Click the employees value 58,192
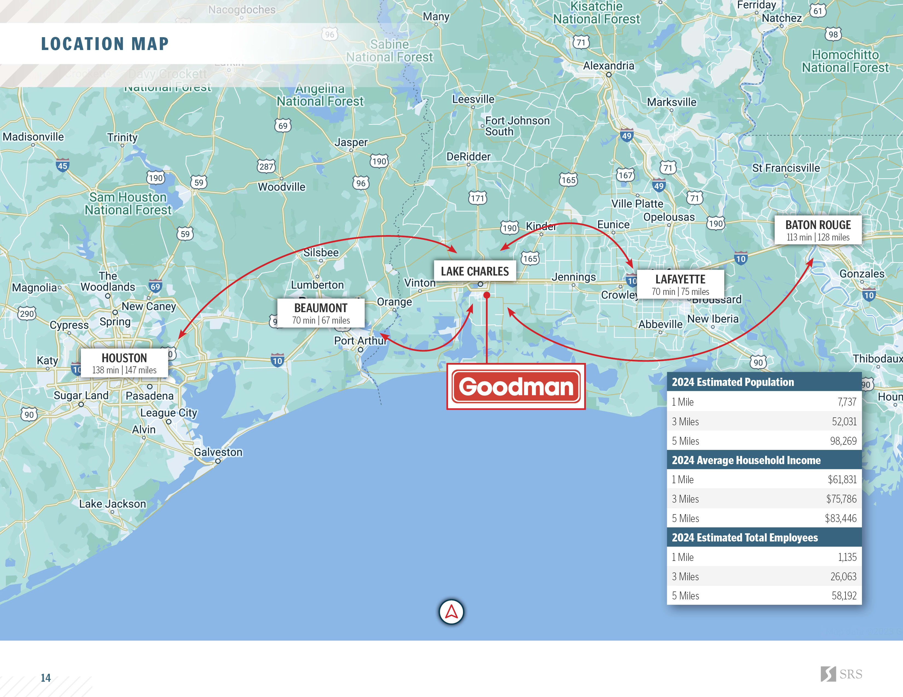This screenshot has height=697, width=903. pos(844,596)
